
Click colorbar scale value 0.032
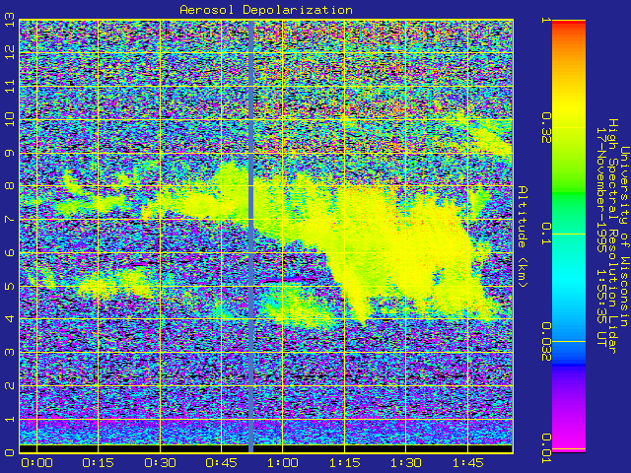(x=545, y=342)
